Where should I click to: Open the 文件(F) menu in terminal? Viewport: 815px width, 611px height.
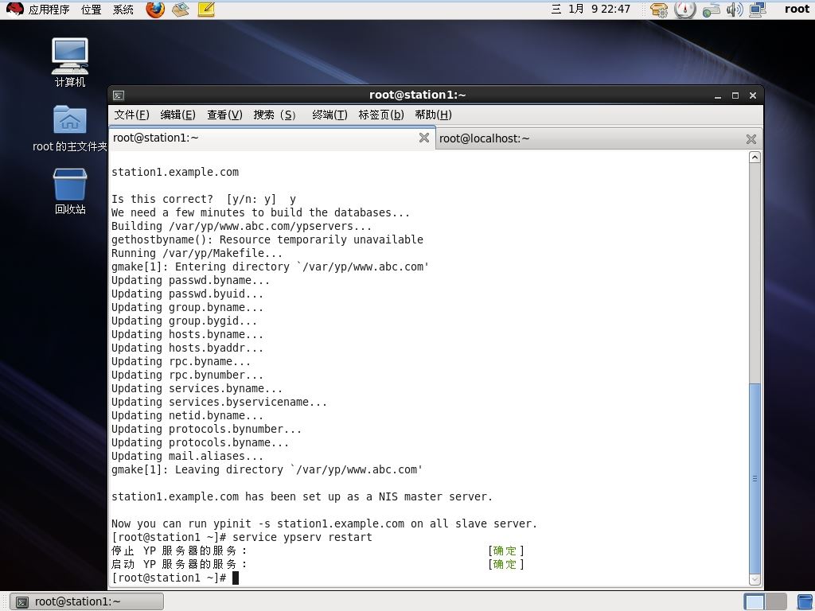point(131,115)
